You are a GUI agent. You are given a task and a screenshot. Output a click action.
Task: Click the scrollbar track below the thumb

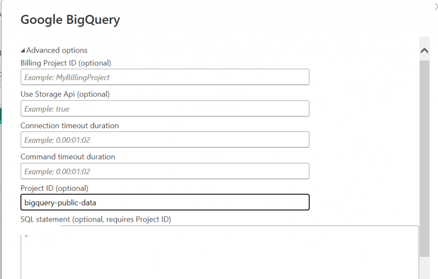(424, 267)
